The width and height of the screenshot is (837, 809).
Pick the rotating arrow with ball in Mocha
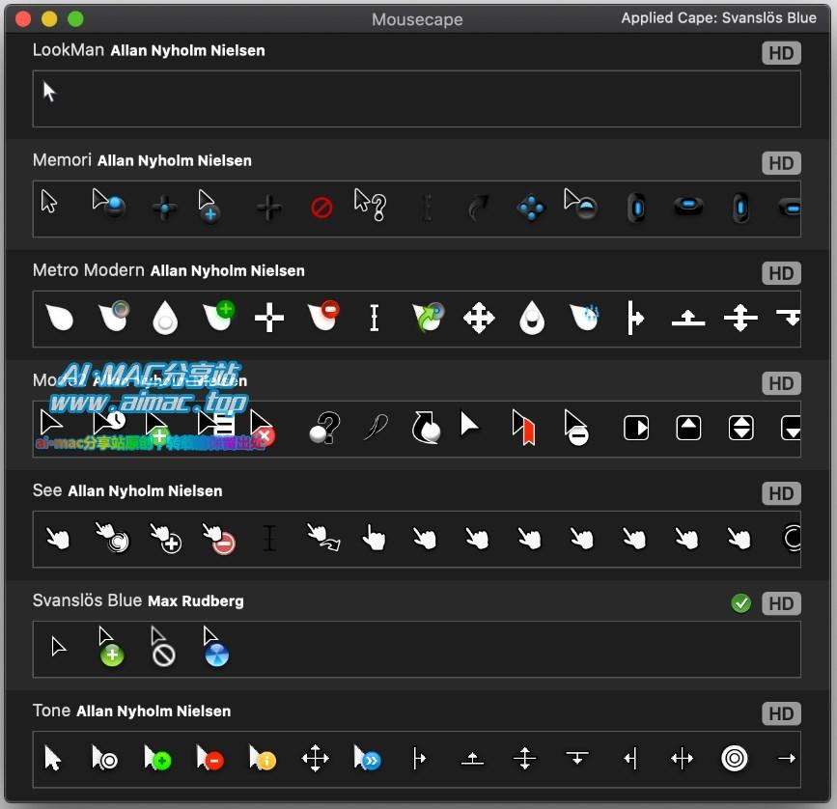pos(427,428)
